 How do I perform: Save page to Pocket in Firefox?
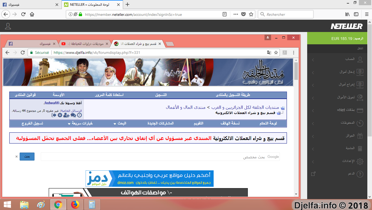pyautogui.click(x=243, y=14)
